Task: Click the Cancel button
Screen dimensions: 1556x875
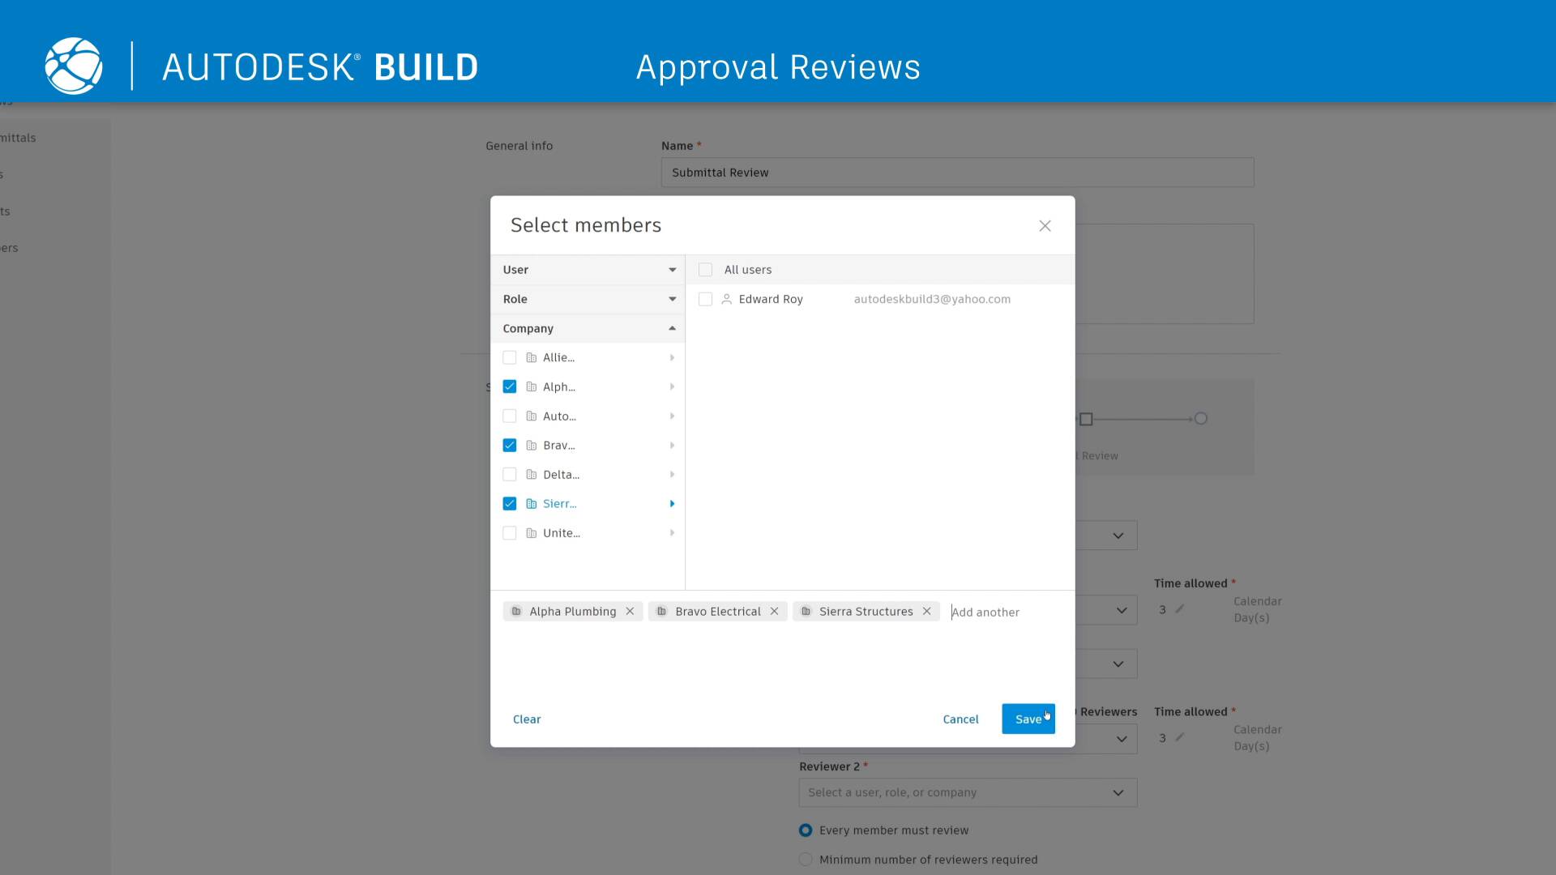Action: 960,719
